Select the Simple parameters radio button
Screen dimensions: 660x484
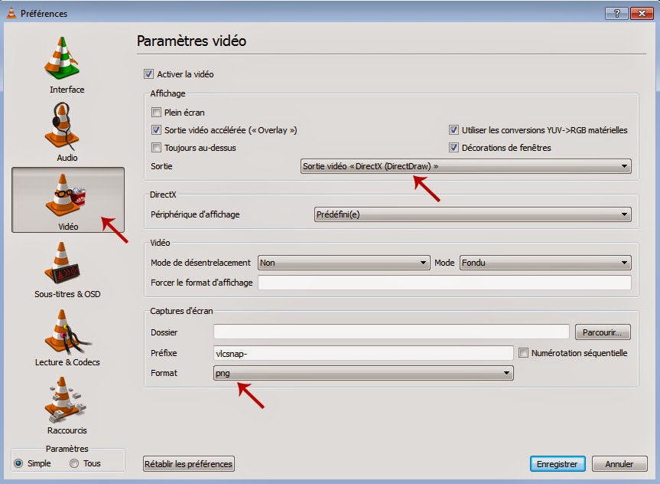click(18, 463)
